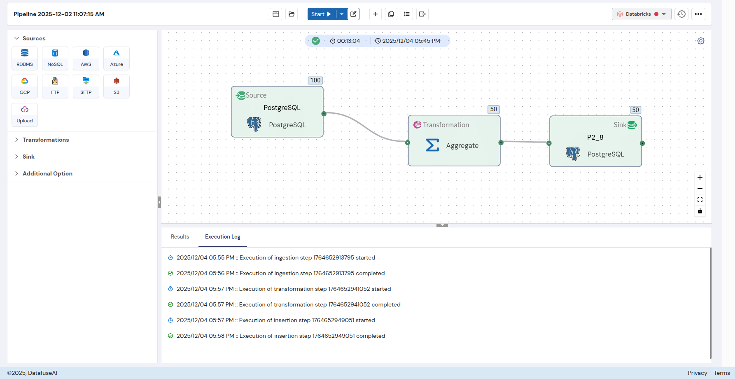Expand the Sink section
Image resolution: width=735 pixels, height=379 pixels.
click(x=29, y=157)
